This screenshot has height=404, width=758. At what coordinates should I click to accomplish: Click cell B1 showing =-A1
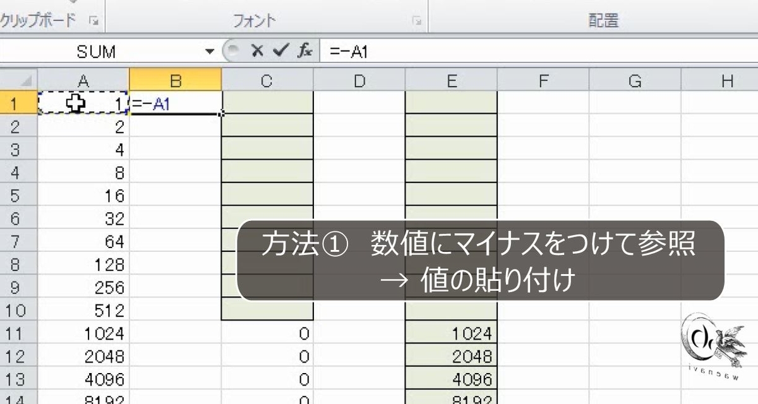[x=176, y=103]
